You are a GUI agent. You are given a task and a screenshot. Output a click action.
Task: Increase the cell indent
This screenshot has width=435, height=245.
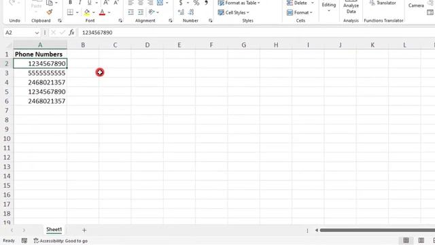coord(141,12)
